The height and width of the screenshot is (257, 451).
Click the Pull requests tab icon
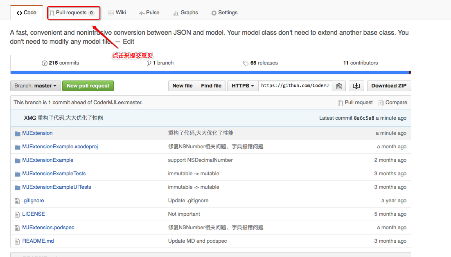click(x=52, y=13)
